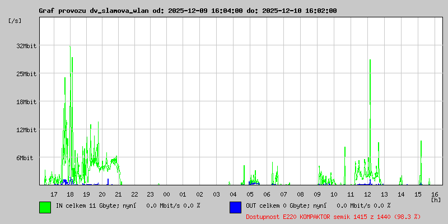Click hour label 09 on x-axis
Image resolution: width=448 pixels, height=224 pixels.
(x=317, y=194)
